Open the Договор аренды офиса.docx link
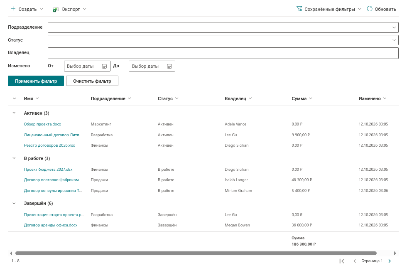The height and width of the screenshot is (268, 407). coord(51,225)
